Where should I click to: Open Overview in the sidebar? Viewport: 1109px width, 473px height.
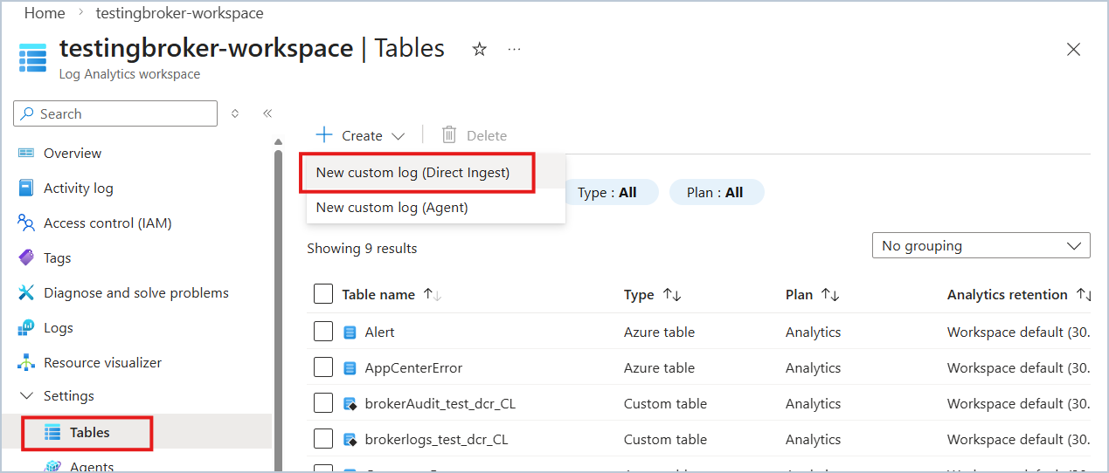pyautogui.click(x=73, y=153)
